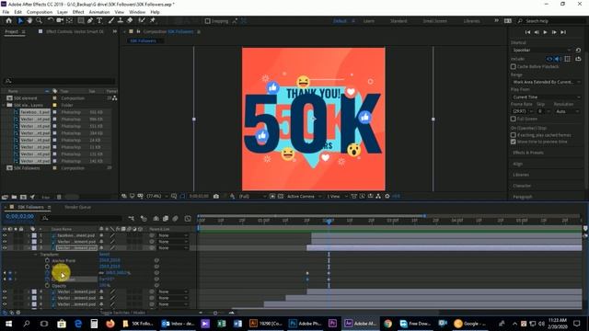Open the Shortcut Spacebar dropdown
The image size is (589, 331).
542,50
